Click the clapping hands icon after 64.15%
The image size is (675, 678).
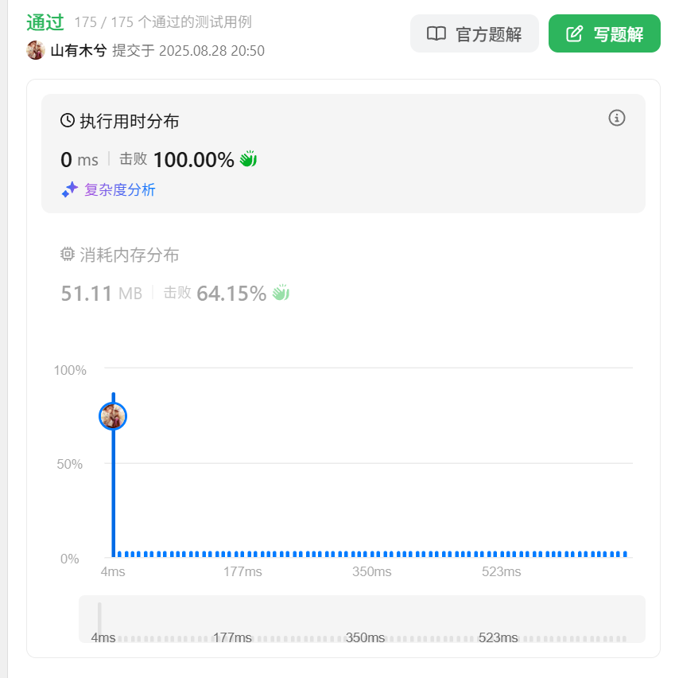coord(281,293)
